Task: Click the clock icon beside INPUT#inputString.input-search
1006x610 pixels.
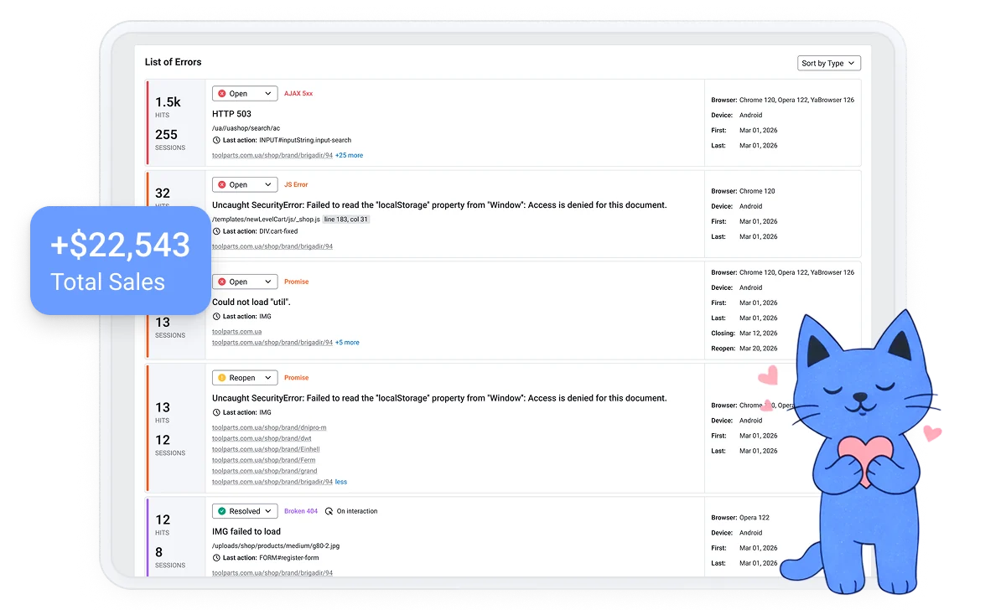Action: click(x=216, y=140)
